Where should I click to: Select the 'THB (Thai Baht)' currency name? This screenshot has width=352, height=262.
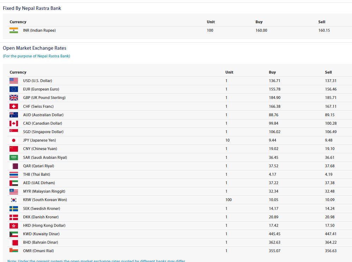point(36,174)
